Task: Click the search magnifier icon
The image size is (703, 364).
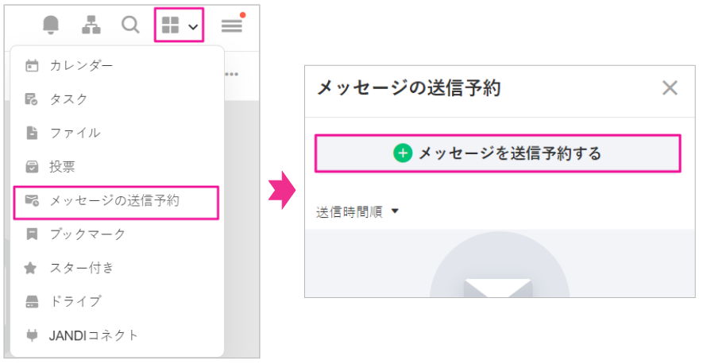Action: (130, 25)
